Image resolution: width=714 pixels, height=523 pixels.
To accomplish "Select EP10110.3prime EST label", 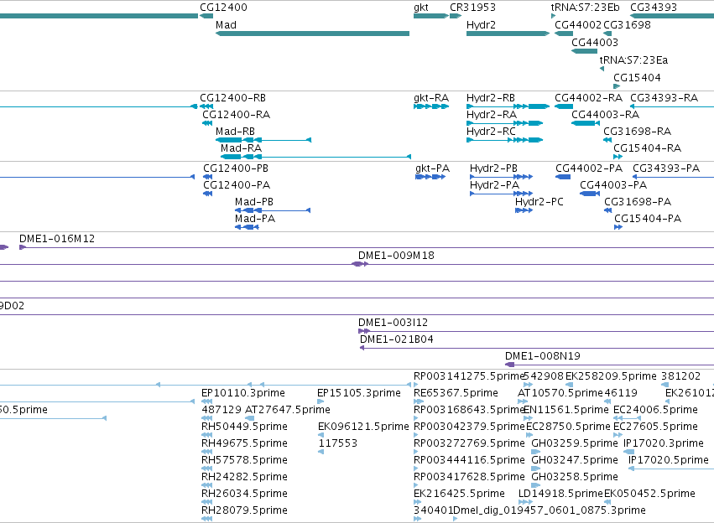I will (x=243, y=393).
